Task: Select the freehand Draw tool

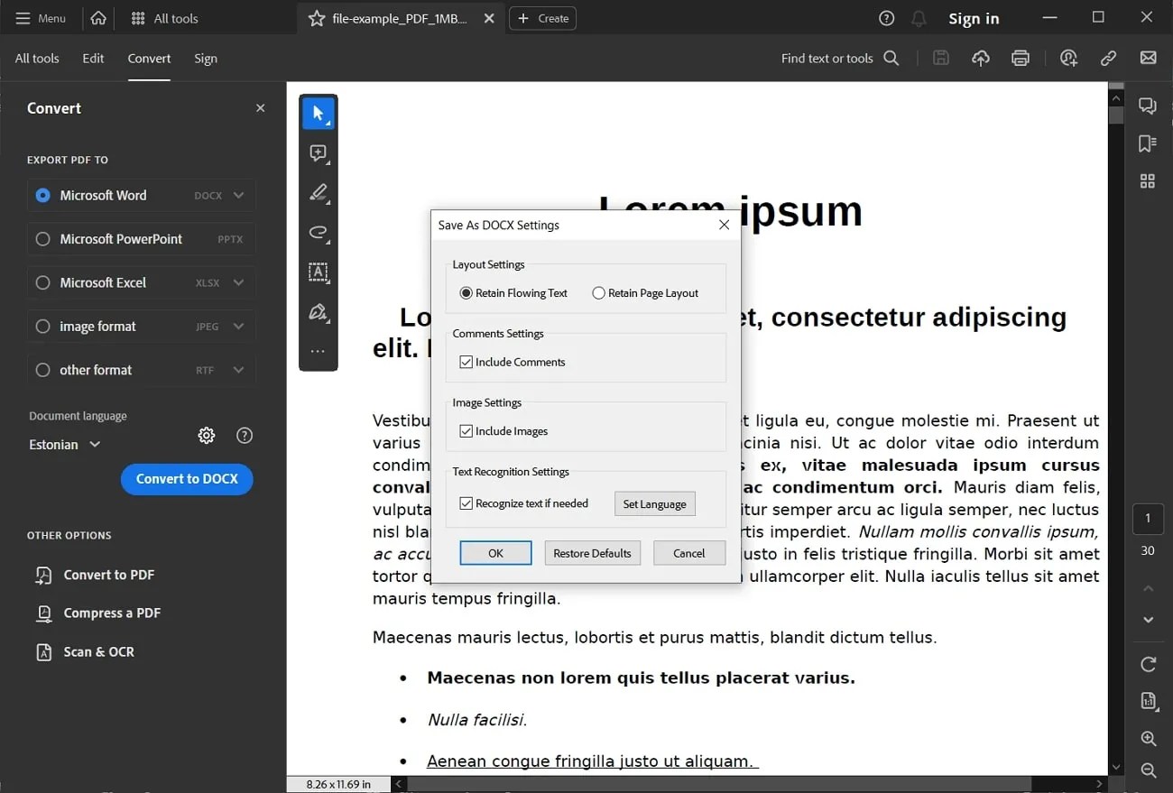Action: pyautogui.click(x=319, y=233)
